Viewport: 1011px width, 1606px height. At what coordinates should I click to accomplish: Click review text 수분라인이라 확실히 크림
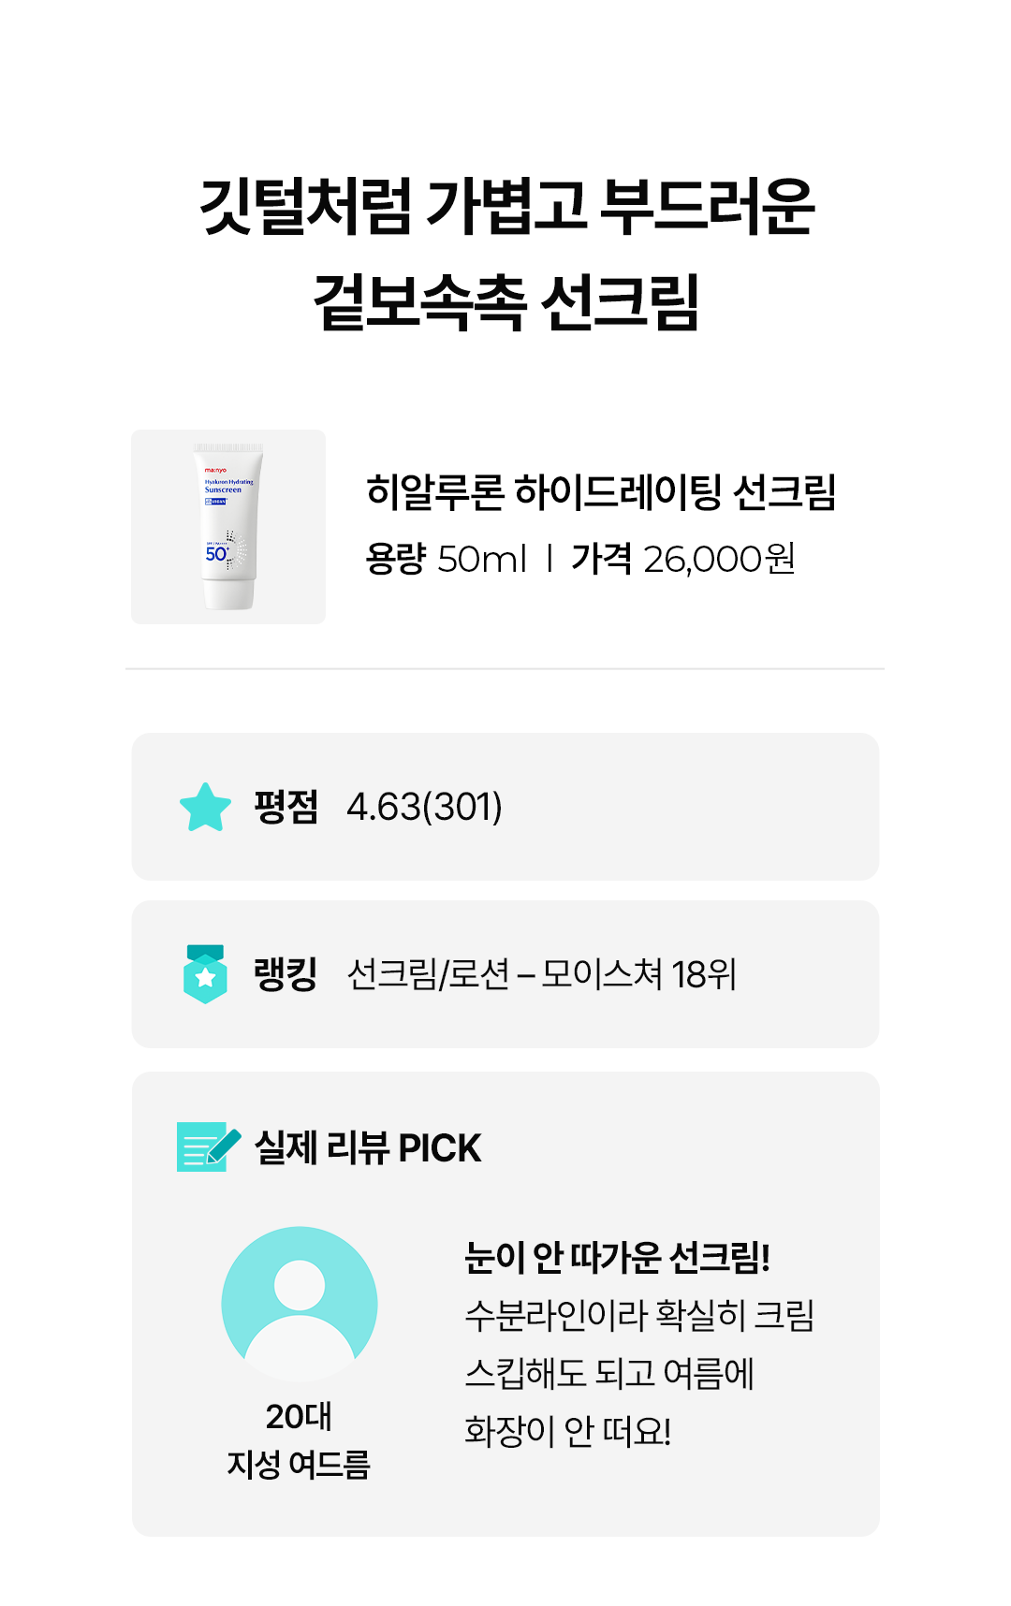pyautogui.click(x=639, y=1315)
